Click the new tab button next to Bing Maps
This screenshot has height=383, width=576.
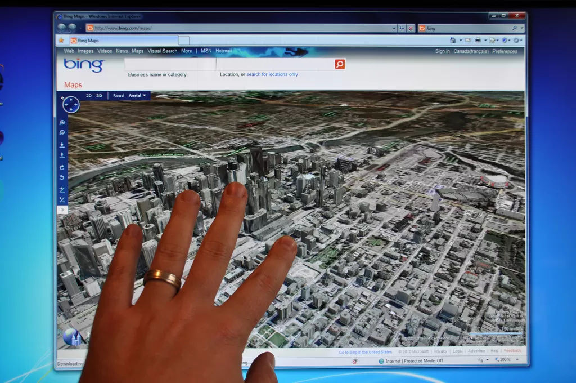pos(184,41)
